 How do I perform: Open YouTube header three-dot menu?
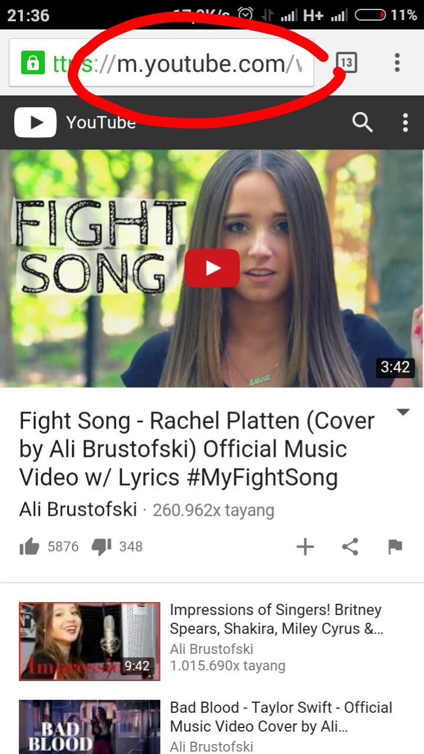(x=405, y=122)
